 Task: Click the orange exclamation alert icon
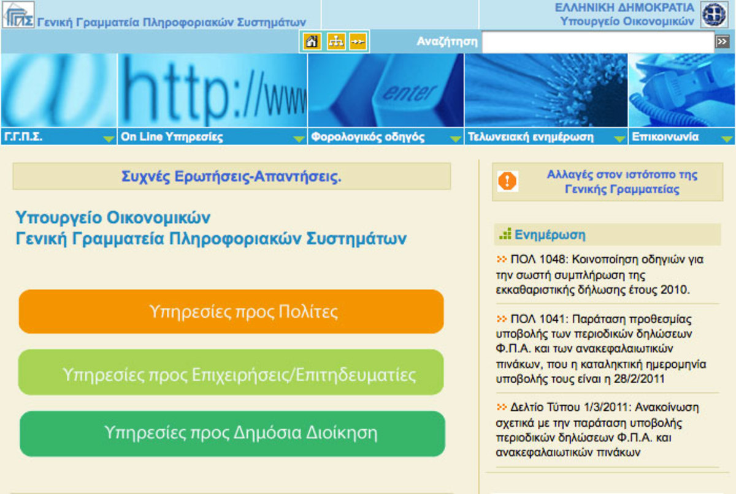pos(507,181)
